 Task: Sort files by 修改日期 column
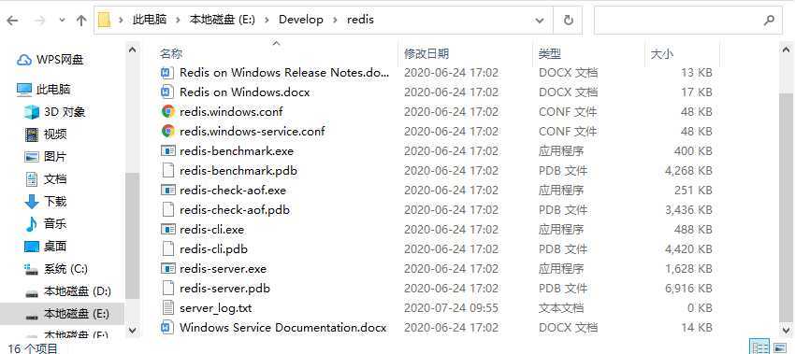pos(426,53)
